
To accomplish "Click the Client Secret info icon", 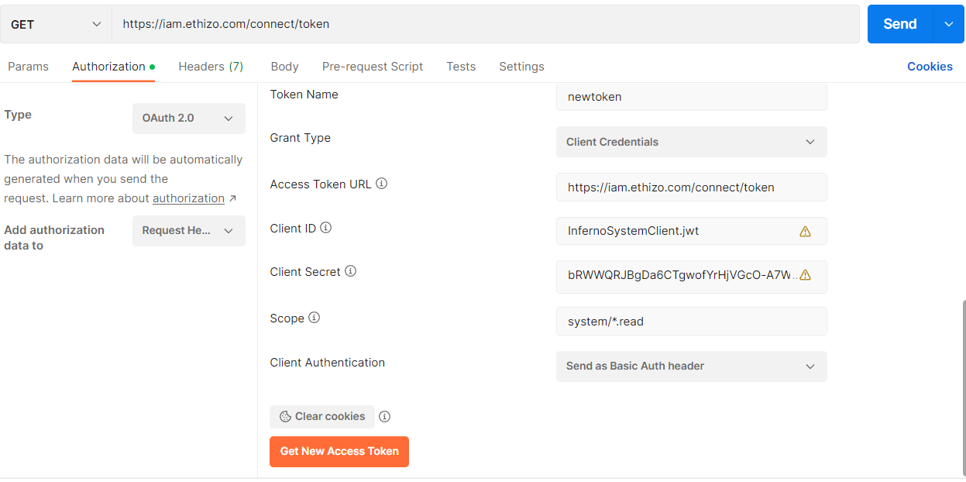I will click(x=350, y=270).
